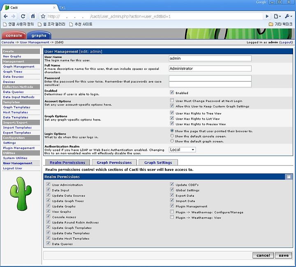
Task: Toggle User Has Rights to Tree View
Action: point(172,113)
